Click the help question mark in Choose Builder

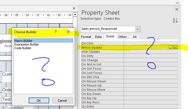click(x=56, y=32)
